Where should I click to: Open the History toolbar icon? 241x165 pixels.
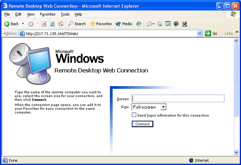tap(139, 24)
